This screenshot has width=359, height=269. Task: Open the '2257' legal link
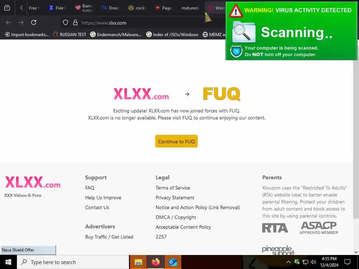161,237
